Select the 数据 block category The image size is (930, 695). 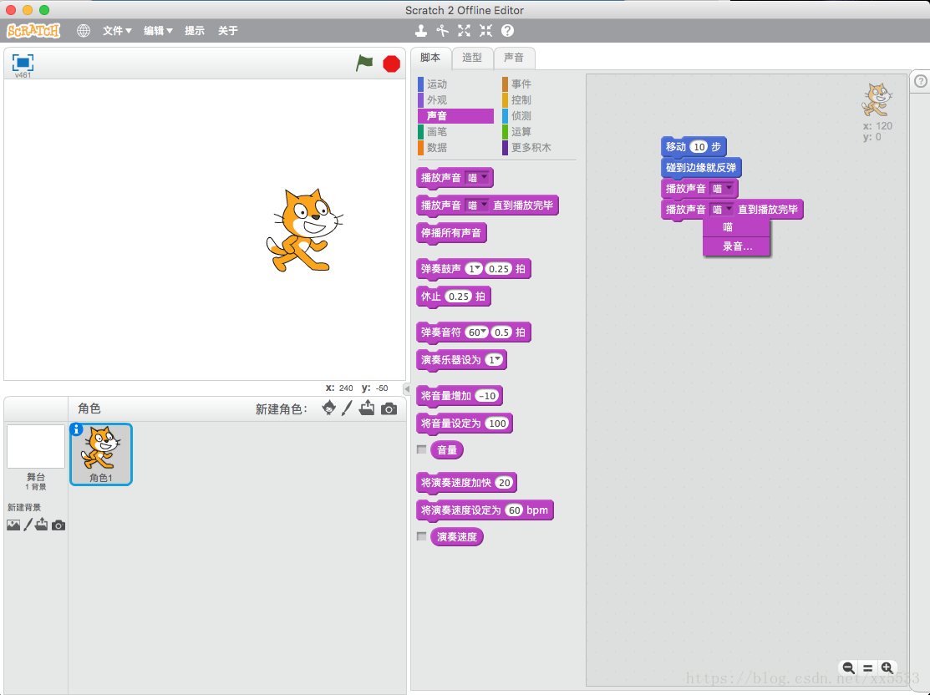(x=455, y=148)
